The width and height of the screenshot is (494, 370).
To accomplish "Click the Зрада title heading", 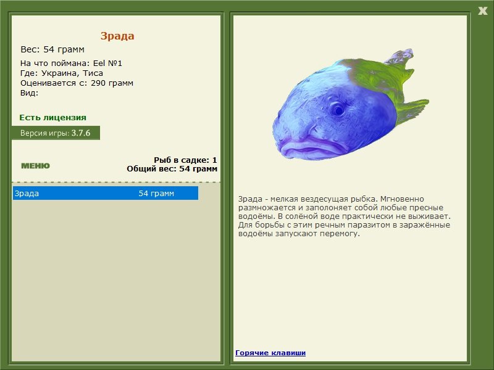I will pyautogui.click(x=117, y=36).
